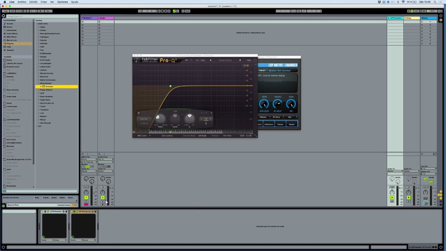446x251 pixels.
Task: Open the Instruments category in browser
Action: point(12,30)
